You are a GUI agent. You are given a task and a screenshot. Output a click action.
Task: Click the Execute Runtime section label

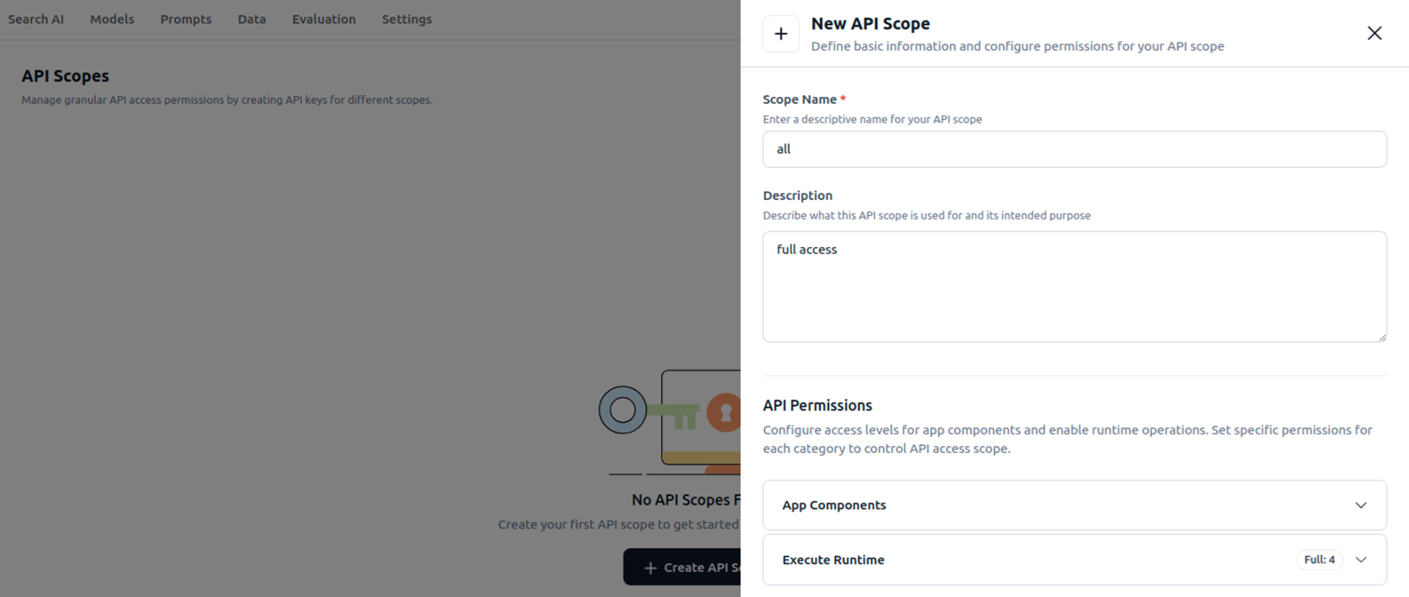tap(833, 560)
